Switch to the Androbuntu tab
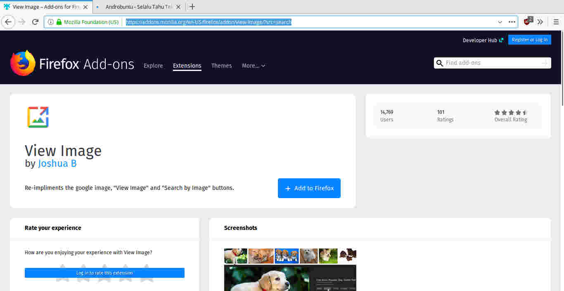Image resolution: width=564 pixels, height=291 pixels. [x=138, y=7]
